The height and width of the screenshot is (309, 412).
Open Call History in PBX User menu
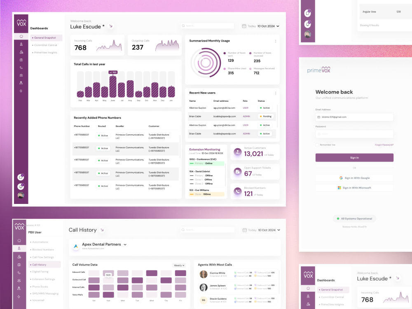click(44, 265)
